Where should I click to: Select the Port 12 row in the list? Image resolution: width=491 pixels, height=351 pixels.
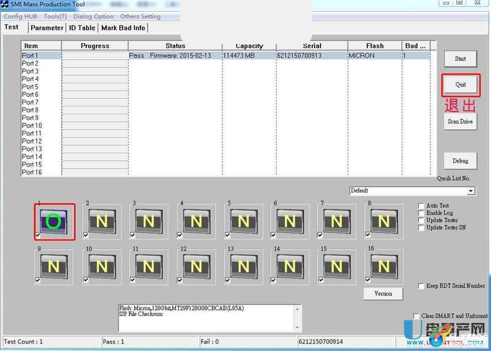tap(226, 141)
